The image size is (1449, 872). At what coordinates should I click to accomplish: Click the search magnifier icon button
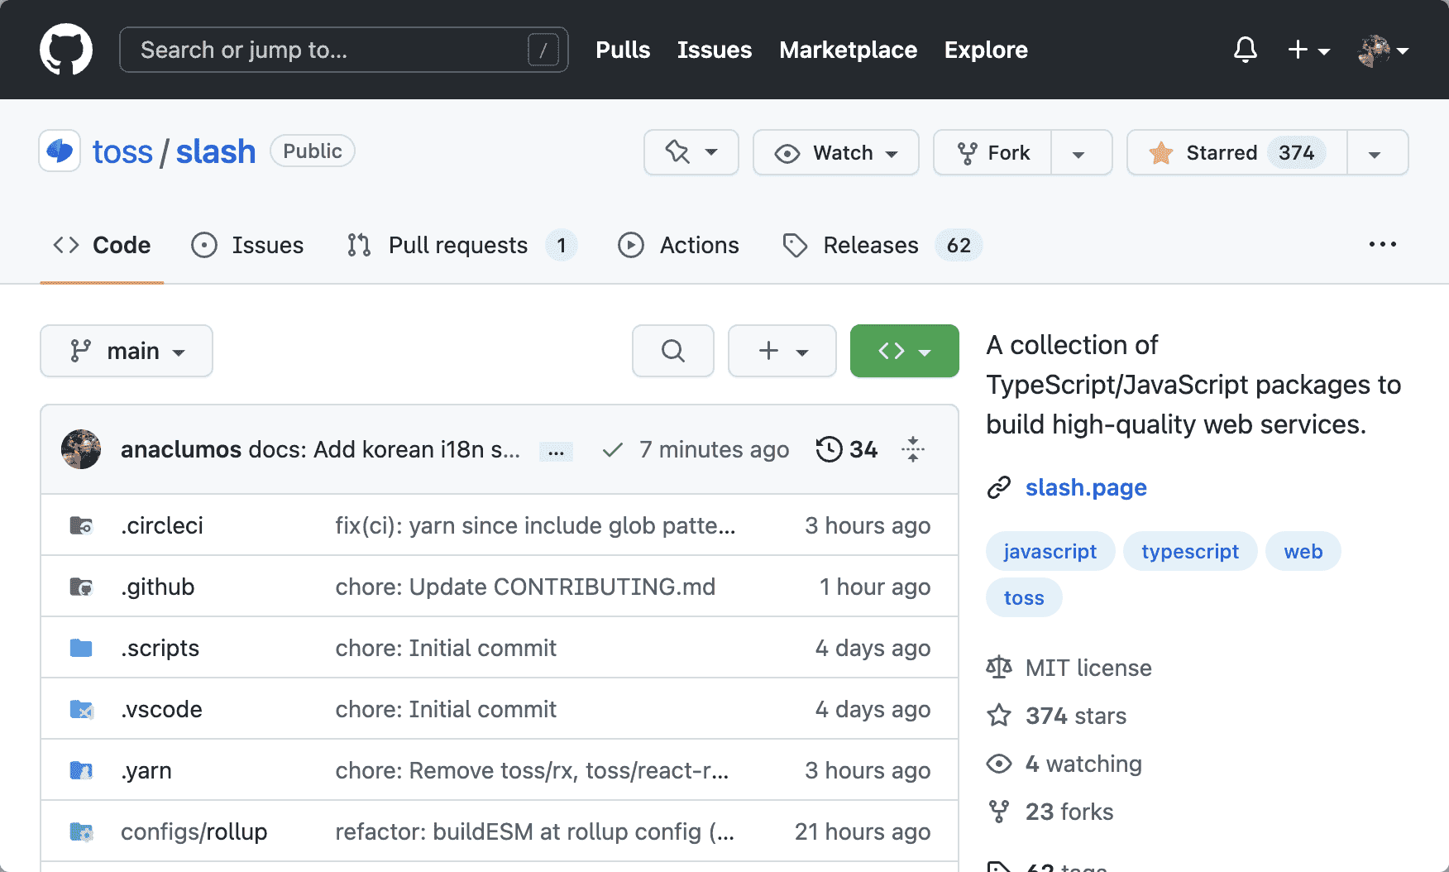click(x=672, y=351)
